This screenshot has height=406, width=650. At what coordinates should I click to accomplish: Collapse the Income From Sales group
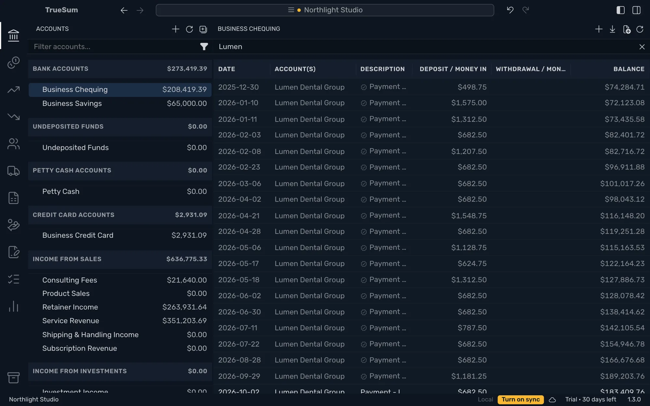(120, 259)
